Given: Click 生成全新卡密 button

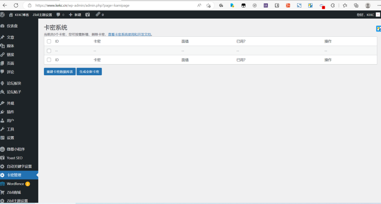Looking at the screenshot, I should point(89,72).
